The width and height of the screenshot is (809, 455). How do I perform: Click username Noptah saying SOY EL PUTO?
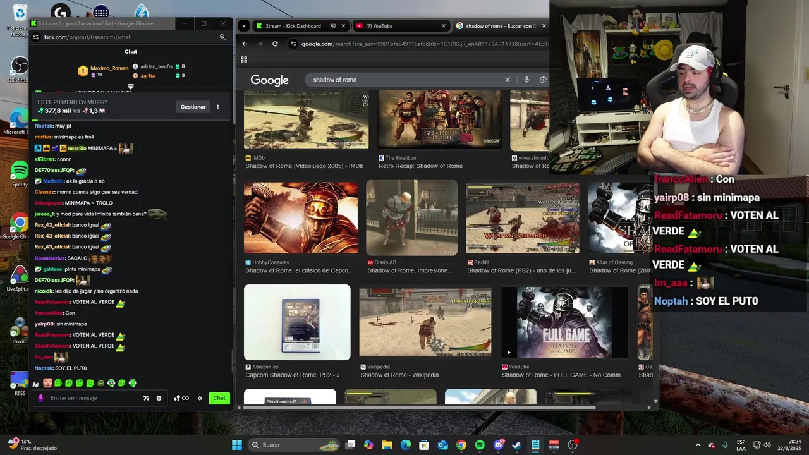tap(44, 368)
